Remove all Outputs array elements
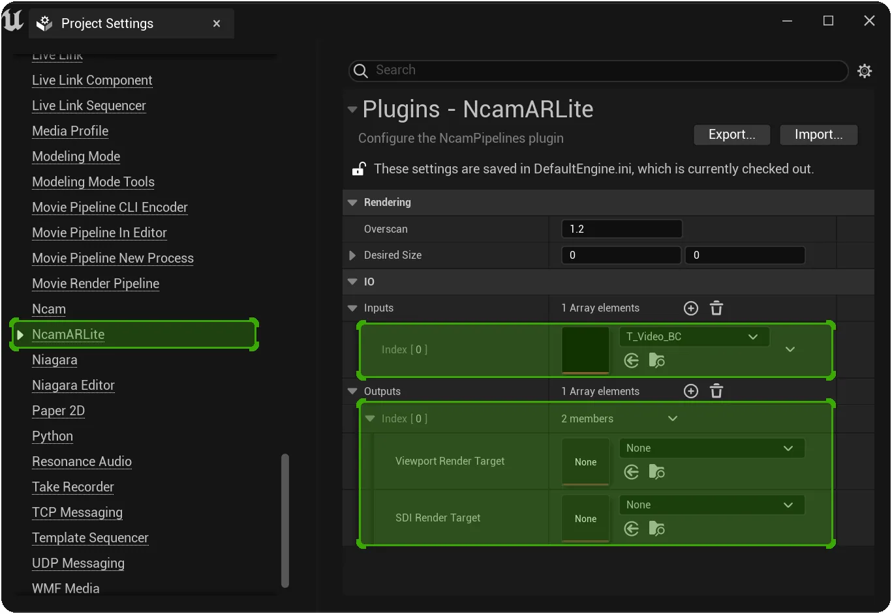The image size is (892, 614). click(716, 391)
